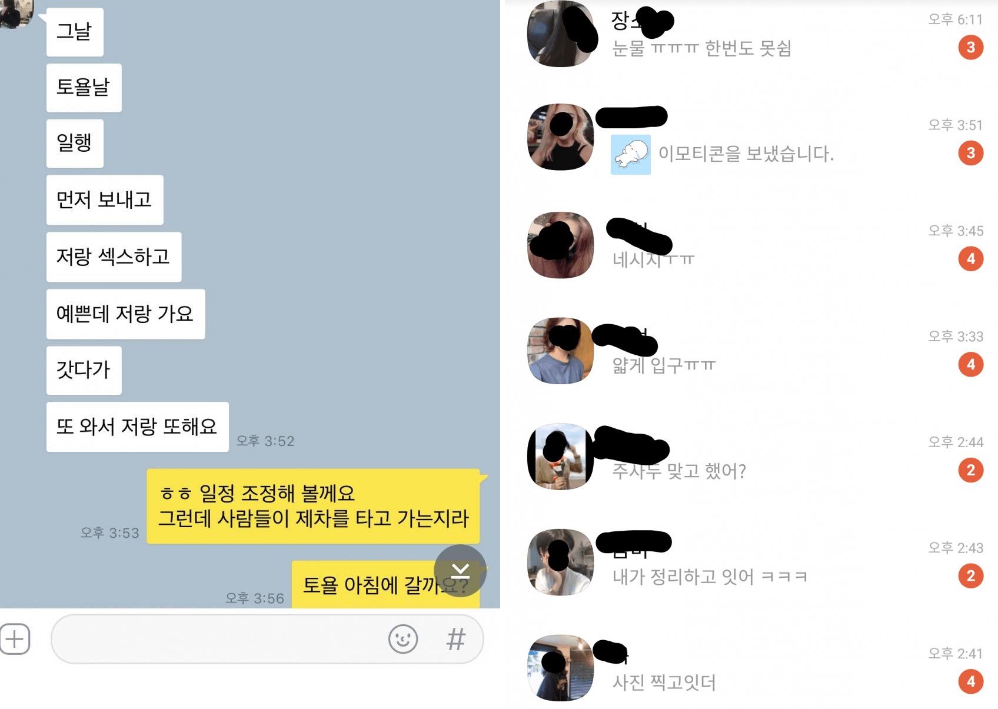Tap profile picture of 2:41 chat

tap(561, 668)
